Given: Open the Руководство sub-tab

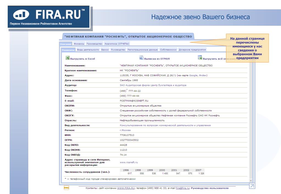Looking at the screenshot, I should 118,50.
